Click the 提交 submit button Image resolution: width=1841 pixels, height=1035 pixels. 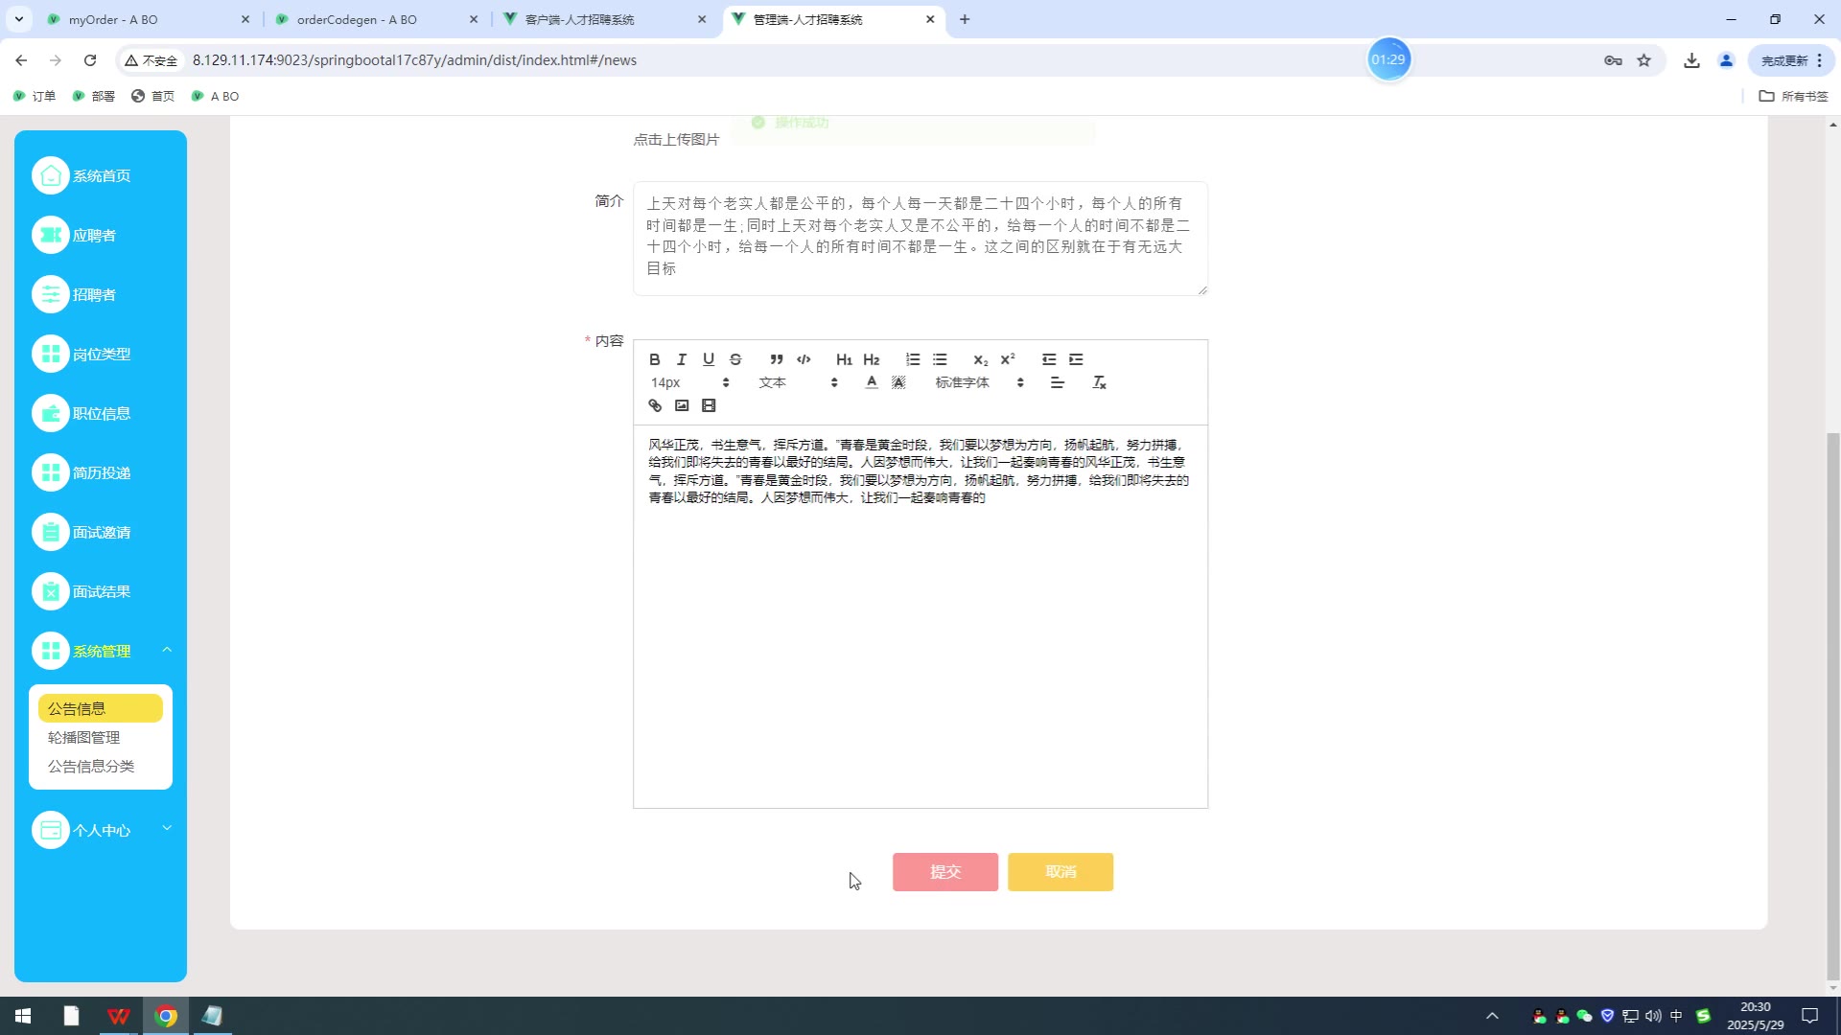point(944,872)
